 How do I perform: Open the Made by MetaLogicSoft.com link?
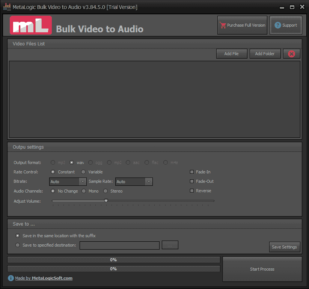(44, 278)
